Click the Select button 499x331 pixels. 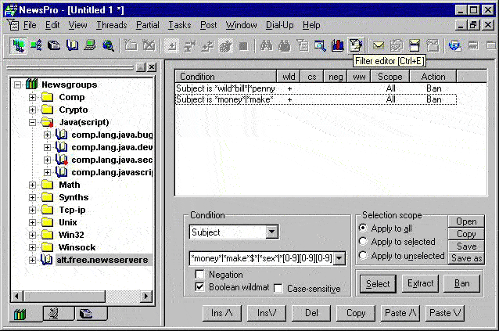(378, 283)
